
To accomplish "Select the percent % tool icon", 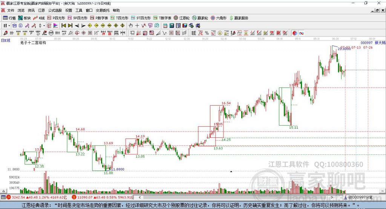I will point(207,33).
